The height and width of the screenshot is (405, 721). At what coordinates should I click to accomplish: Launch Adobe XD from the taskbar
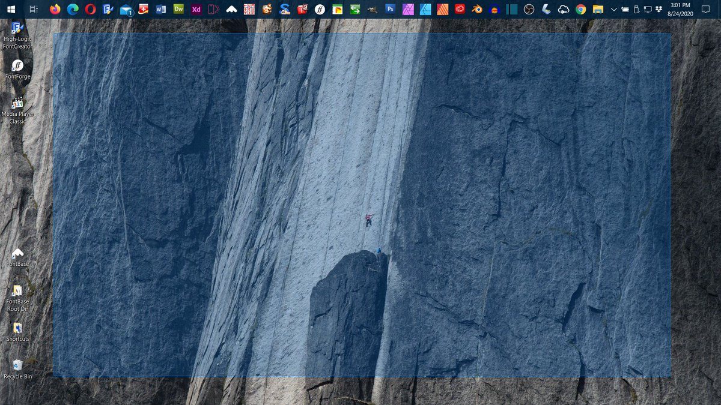(196, 9)
